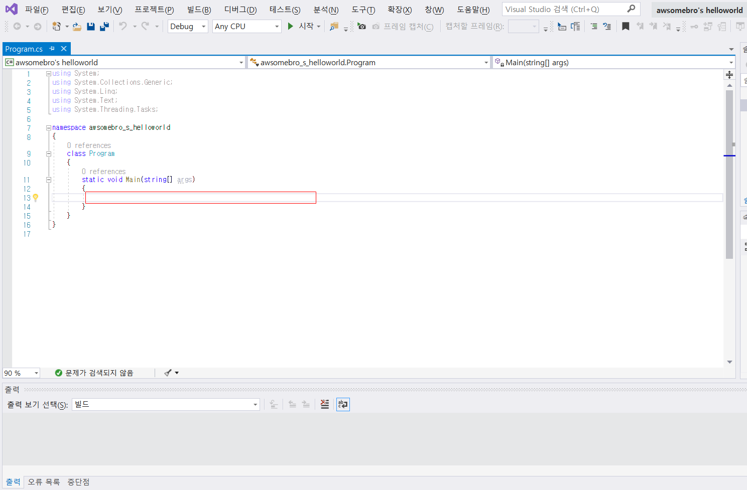Click the document-format icon beside the cursor icon
The width and height of the screenshot is (747, 490).
tap(575, 26)
